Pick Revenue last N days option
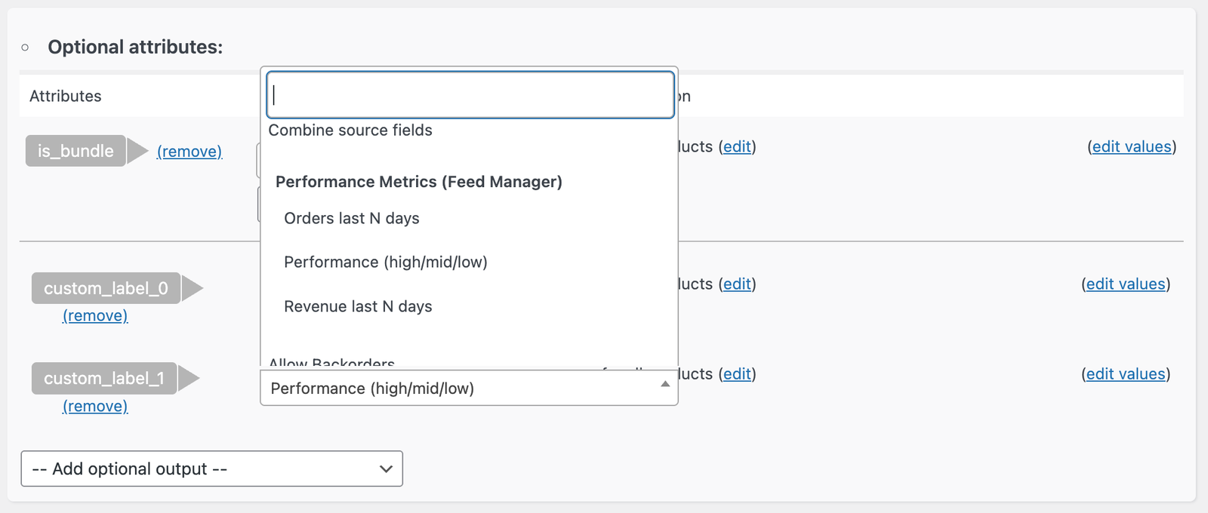 click(358, 306)
